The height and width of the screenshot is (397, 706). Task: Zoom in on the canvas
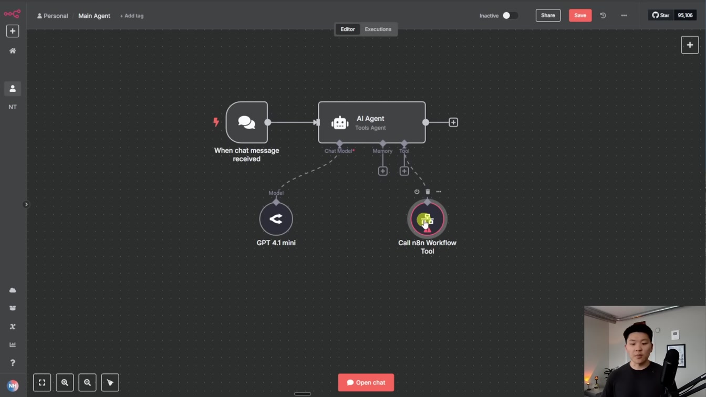[x=65, y=382]
